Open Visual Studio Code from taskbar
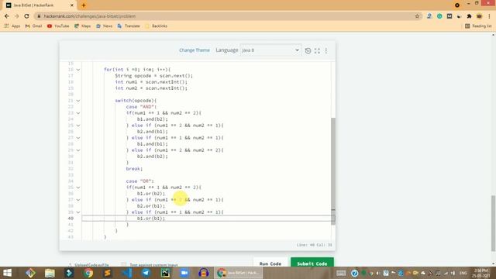 pyautogui.click(x=127, y=273)
